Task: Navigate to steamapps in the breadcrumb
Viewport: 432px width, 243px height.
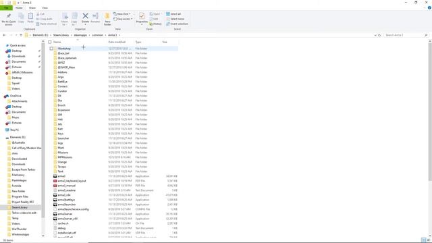Action: [80, 35]
